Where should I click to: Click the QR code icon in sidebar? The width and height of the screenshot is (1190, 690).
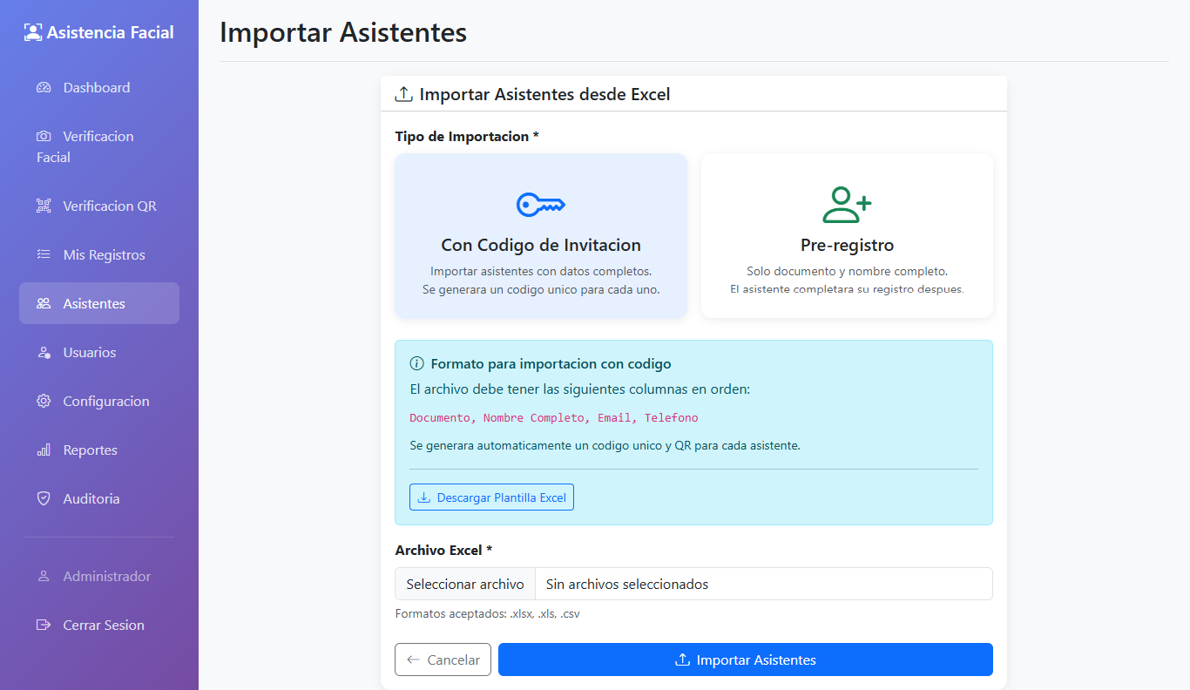pyautogui.click(x=44, y=206)
